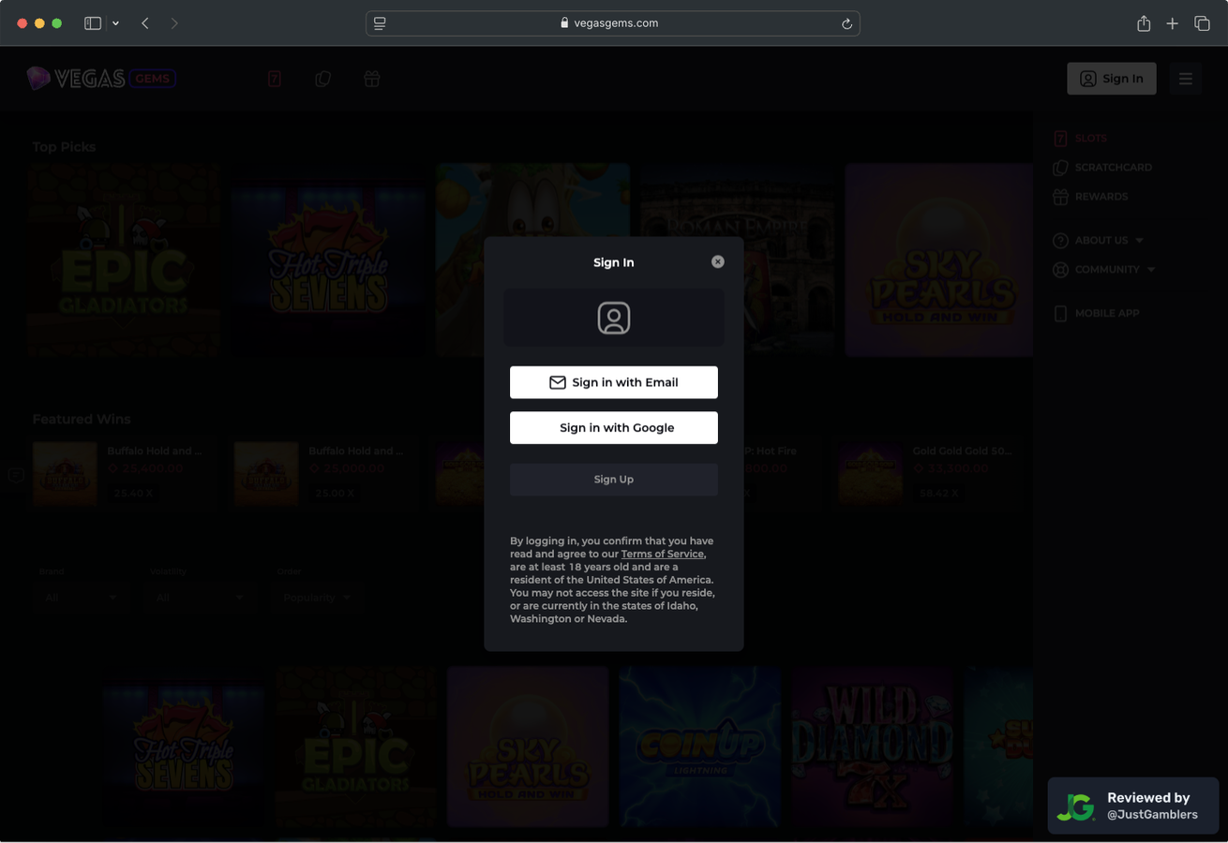Image resolution: width=1228 pixels, height=843 pixels.
Task: Click the Safari Share icon
Action: coord(1144,23)
